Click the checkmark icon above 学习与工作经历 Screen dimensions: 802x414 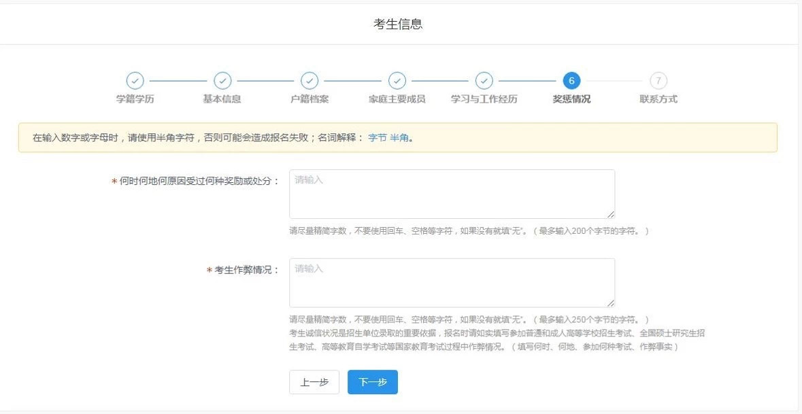[x=484, y=81]
